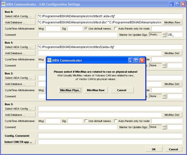The width and height of the screenshot is (187, 155).
Task: Enable Auto-Panels only for node on Bus 0
Action: pyautogui.click(x=116, y=28)
